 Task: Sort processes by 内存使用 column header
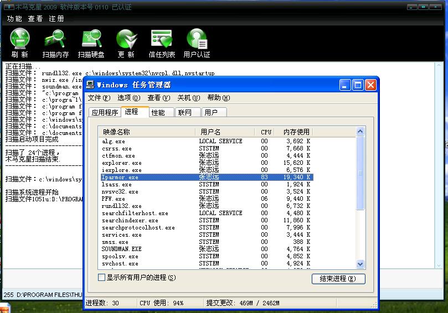tap(294, 132)
